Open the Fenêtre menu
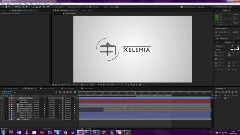This screenshot has height=135, width=240. [54, 4]
